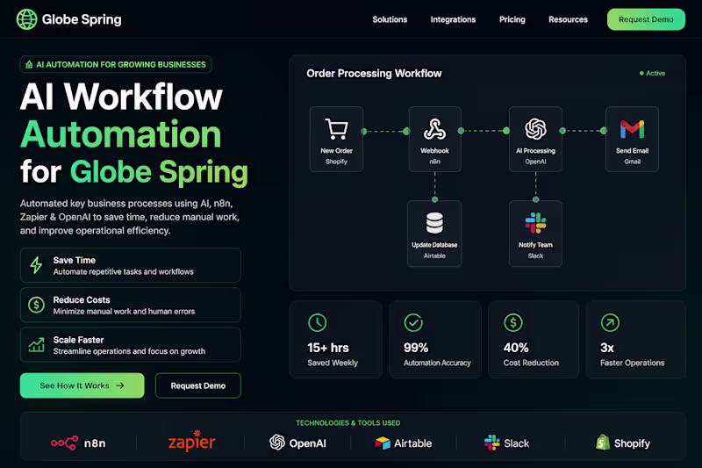Click the dollar icon above 40%
The width and height of the screenshot is (702, 468).
[x=513, y=322]
